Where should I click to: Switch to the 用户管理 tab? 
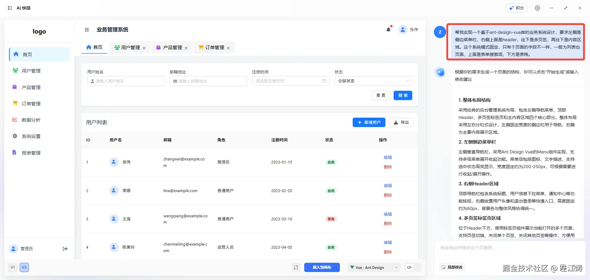click(x=130, y=48)
